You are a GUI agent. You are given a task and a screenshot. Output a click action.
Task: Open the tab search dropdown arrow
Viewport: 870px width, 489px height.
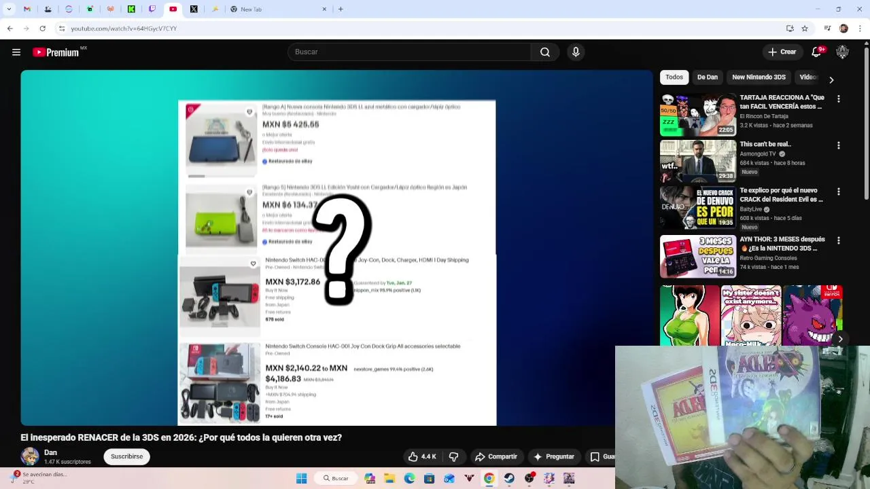pyautogui.click(x=8, y=10)
